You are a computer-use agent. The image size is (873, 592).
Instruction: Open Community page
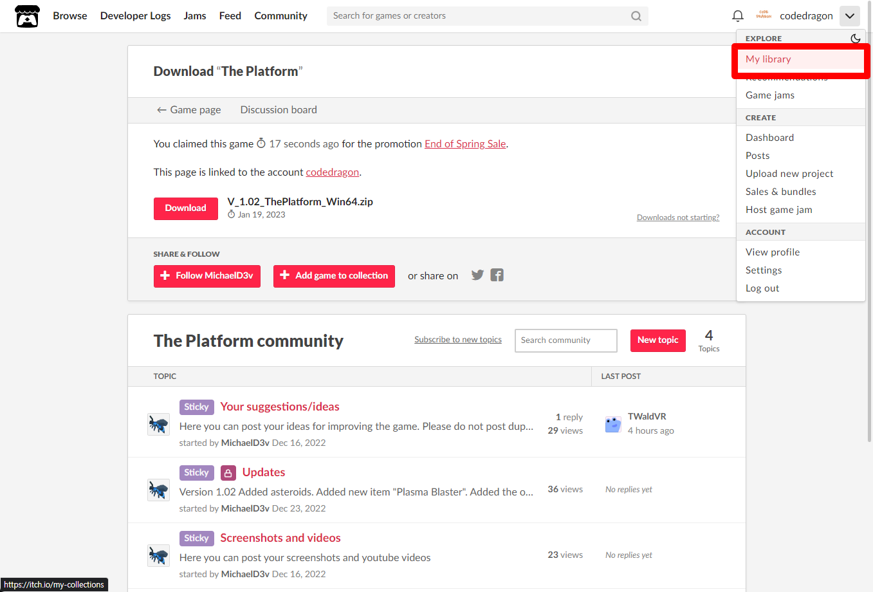pyautogui.click(x=280, y=16)
